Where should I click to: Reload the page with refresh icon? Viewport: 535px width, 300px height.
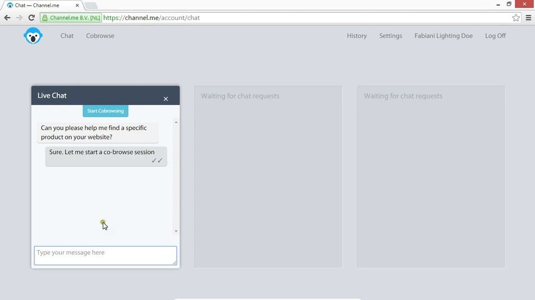pos(31,18)
